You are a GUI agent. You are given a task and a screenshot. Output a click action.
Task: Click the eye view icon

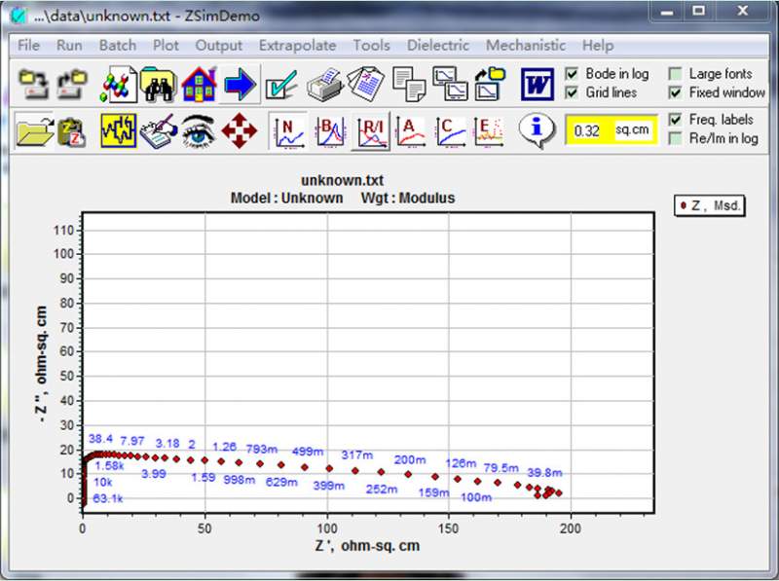[x=199, y=130]
